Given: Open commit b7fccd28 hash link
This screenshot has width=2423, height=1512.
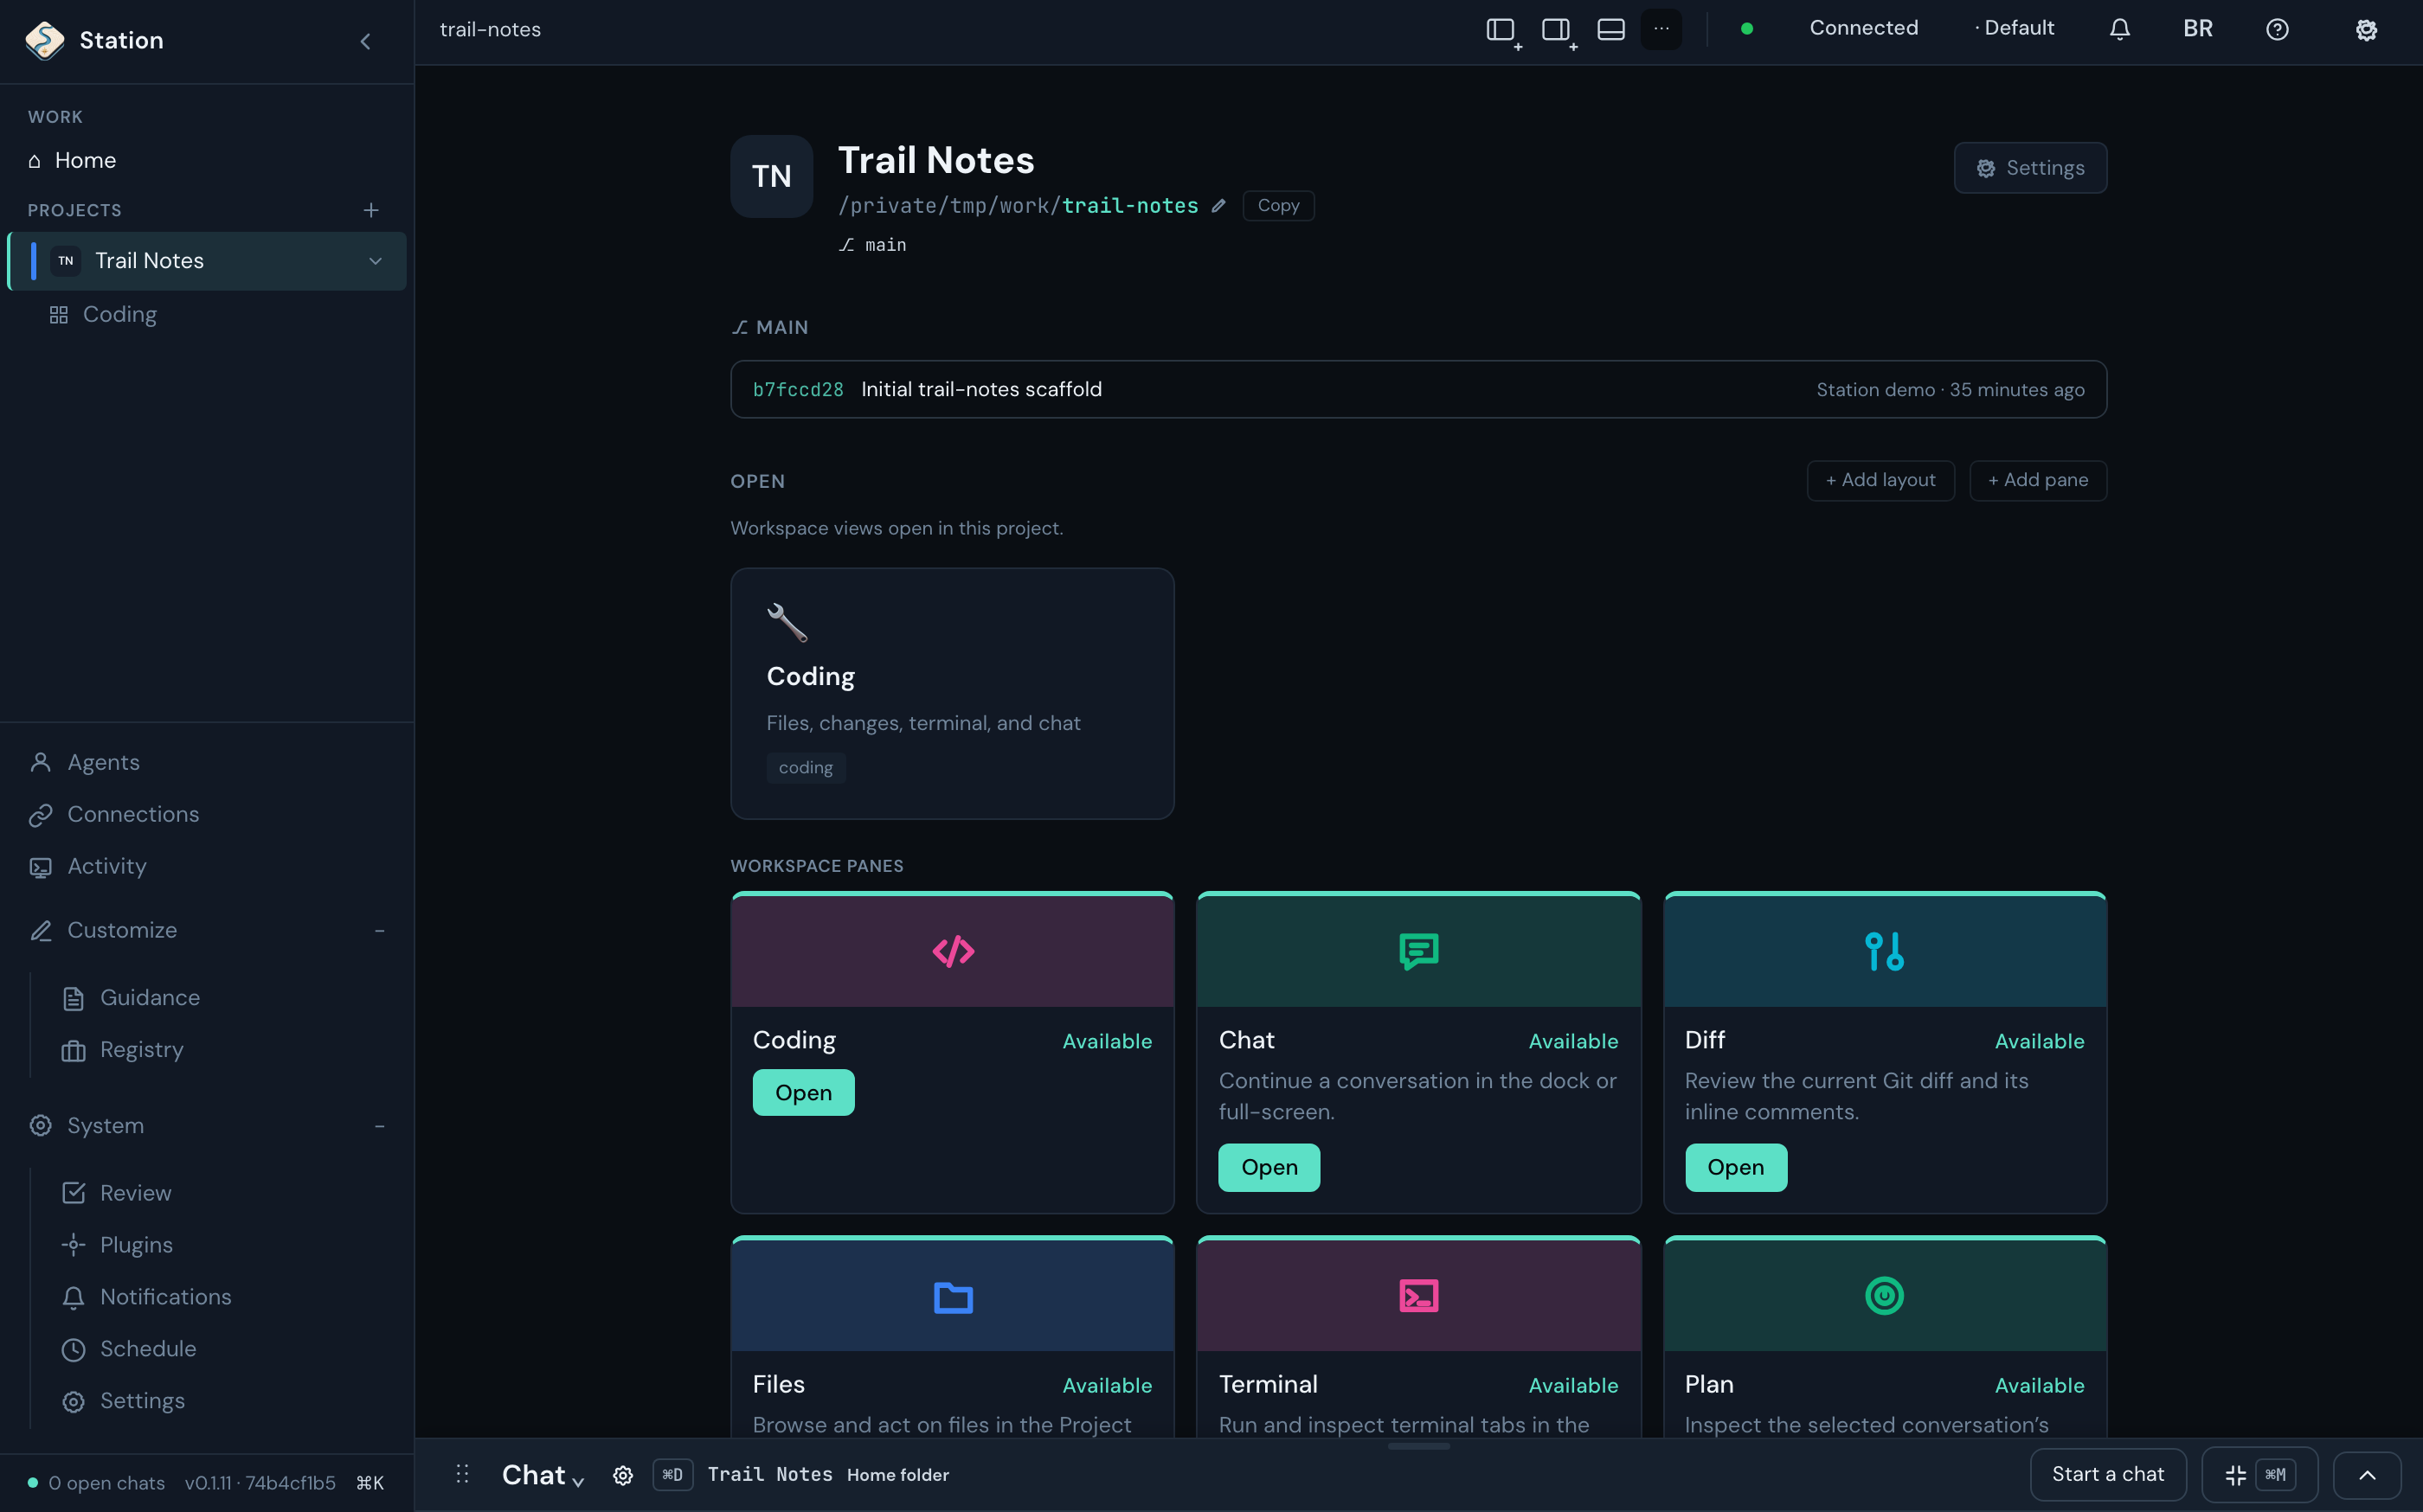Looking at the screenshot, I should click(x=799, y=390).
